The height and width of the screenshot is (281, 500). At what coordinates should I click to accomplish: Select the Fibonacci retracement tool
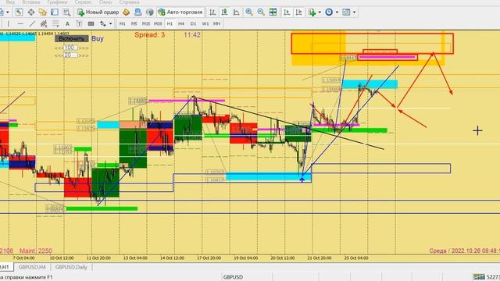pyautogui.click(x=55, y=23)
